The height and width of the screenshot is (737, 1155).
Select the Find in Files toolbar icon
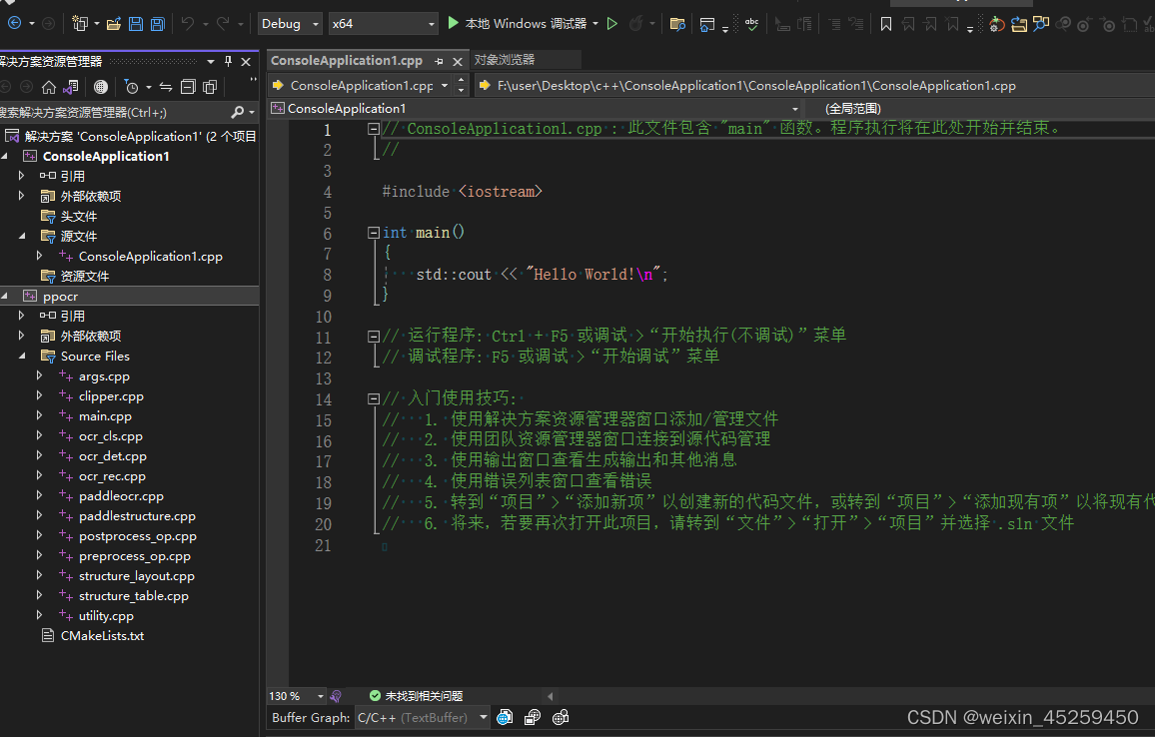tap(676, 22)
